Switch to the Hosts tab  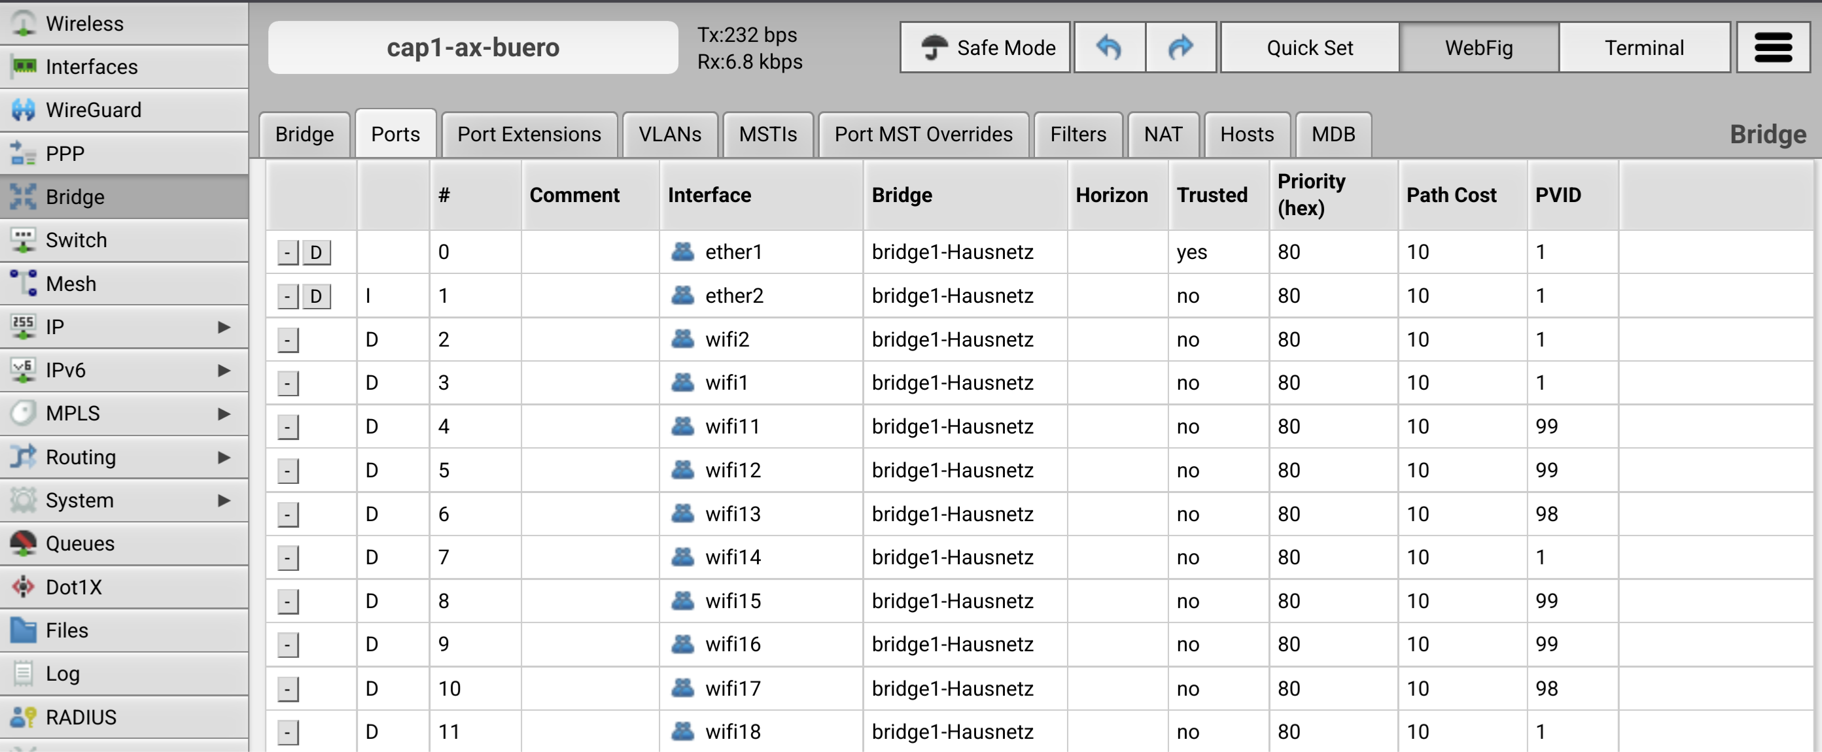(1246, 134)
